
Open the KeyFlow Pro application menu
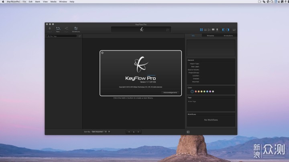[13, 2]
